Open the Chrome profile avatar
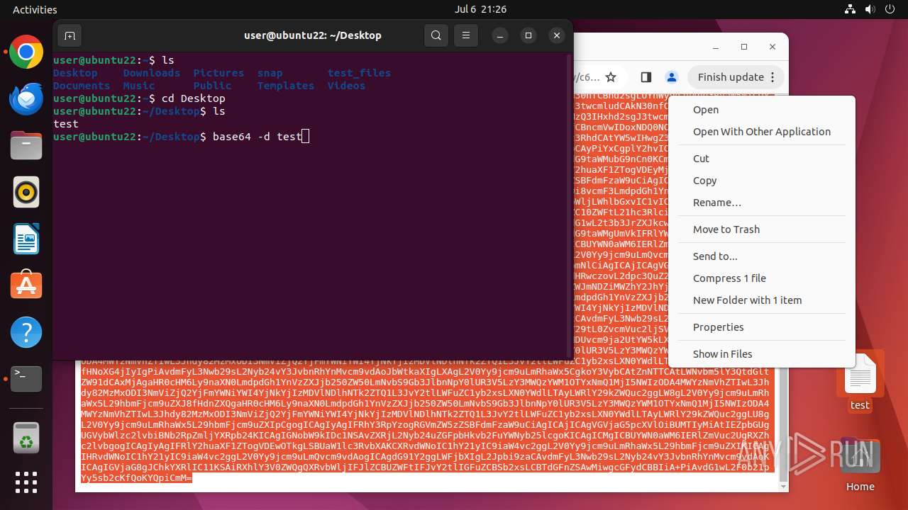The height and width of the screenshot is (510, 908). click(x=672, y=77)
